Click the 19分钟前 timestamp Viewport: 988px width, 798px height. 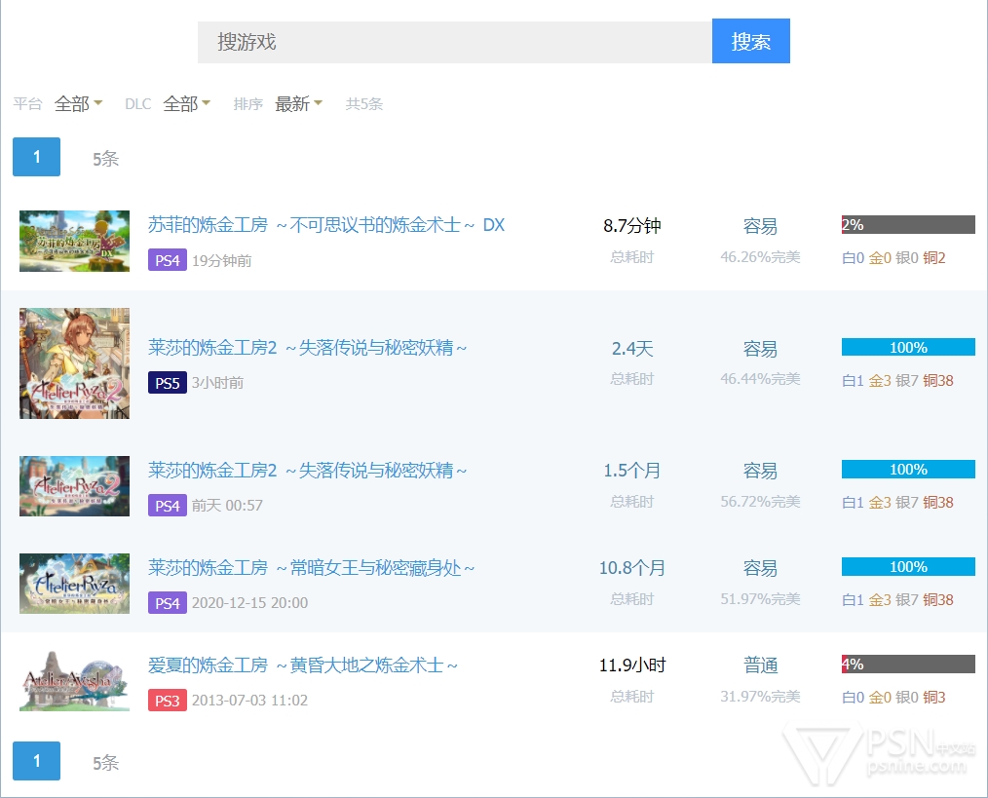pos(222,260)
